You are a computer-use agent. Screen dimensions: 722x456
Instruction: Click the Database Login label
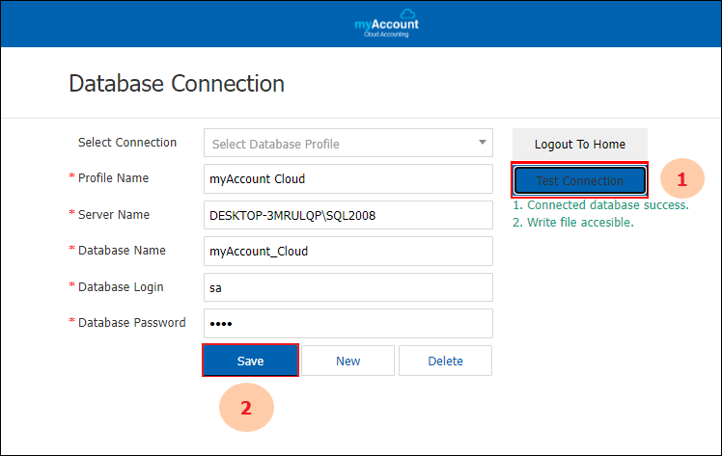[x=121, y=287]
